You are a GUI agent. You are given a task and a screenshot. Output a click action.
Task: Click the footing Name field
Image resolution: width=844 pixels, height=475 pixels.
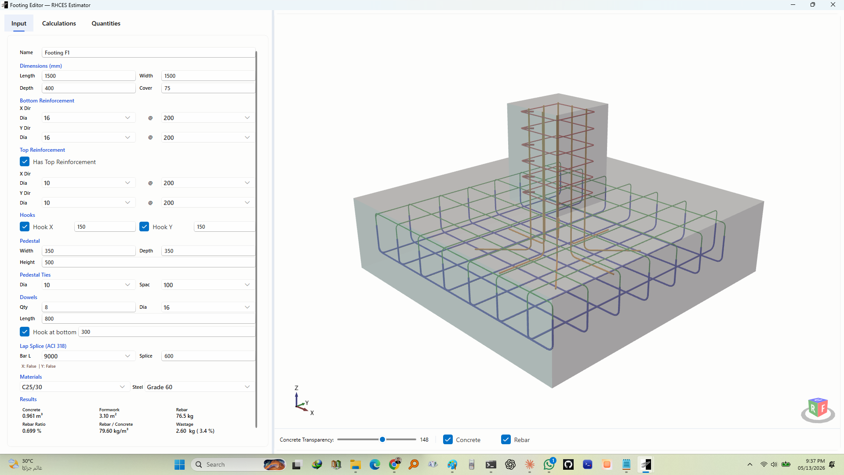tap(149, 53)
